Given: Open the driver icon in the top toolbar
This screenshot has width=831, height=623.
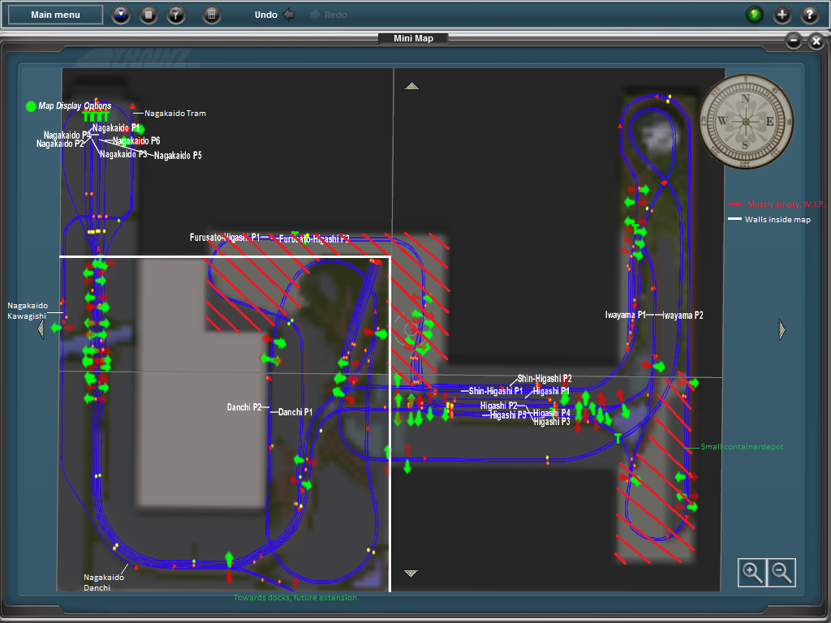Looking at the screenshot, I should pyautogui.click(x=121, y=15).
